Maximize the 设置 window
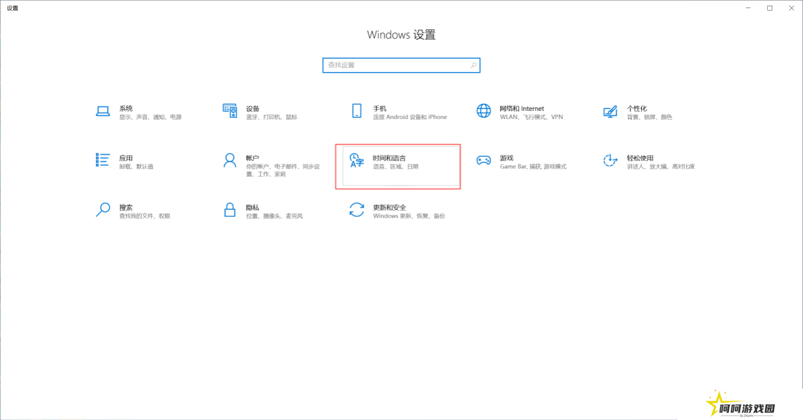 [x=770, y=8]
